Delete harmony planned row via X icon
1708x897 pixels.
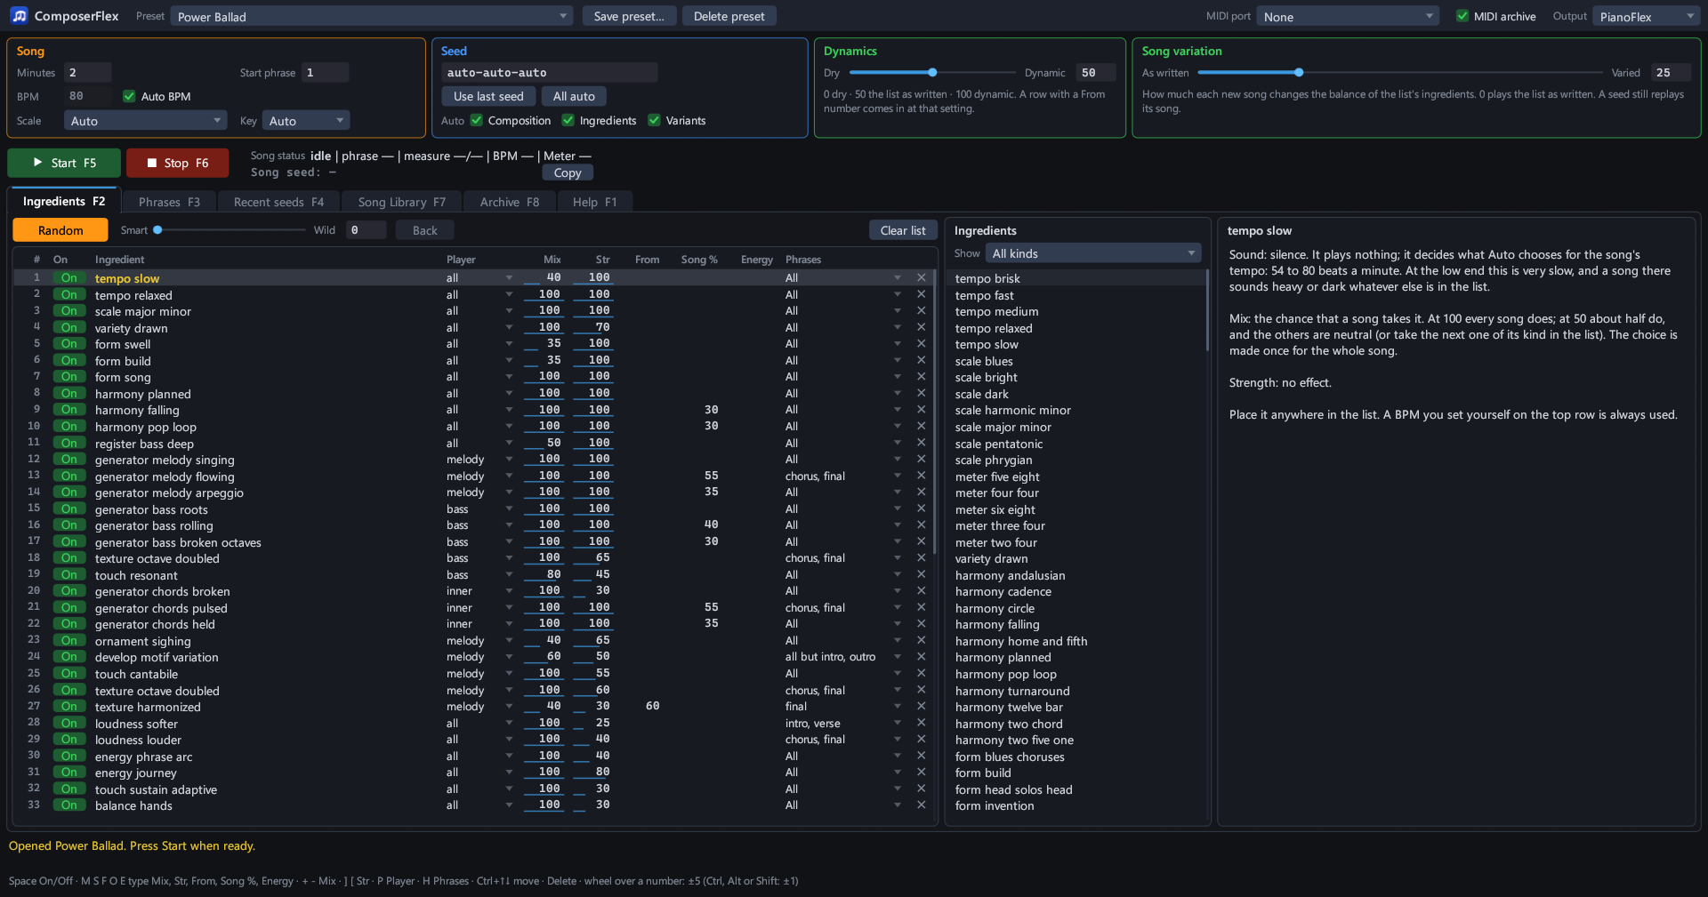tap(921, 394)
